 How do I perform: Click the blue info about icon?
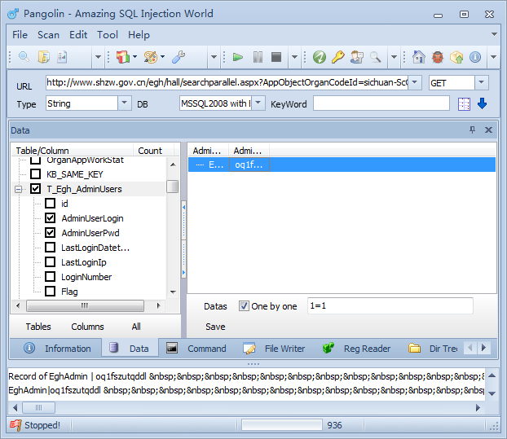click(475, 57)
